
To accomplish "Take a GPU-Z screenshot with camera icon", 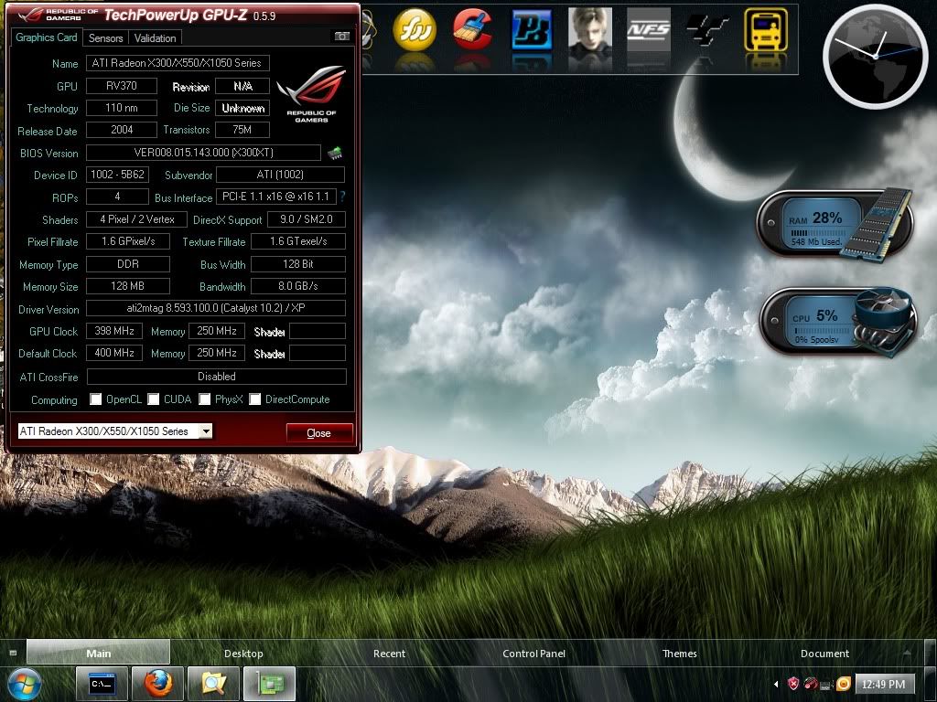I will (342, 37).
